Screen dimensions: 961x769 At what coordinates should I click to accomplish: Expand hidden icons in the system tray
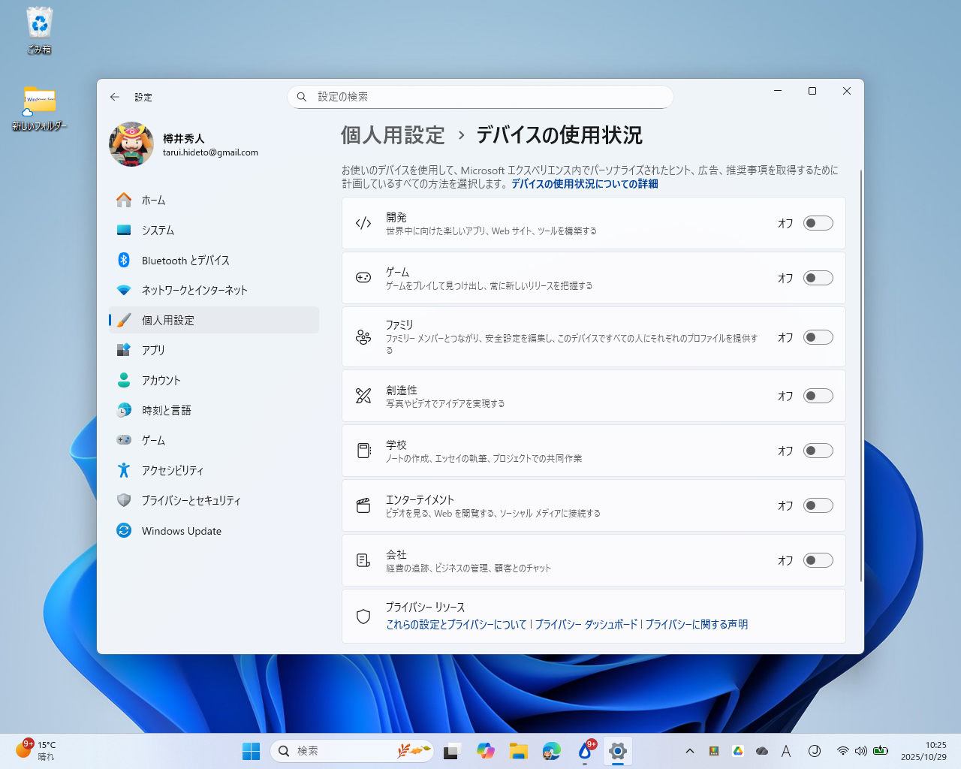690,750
